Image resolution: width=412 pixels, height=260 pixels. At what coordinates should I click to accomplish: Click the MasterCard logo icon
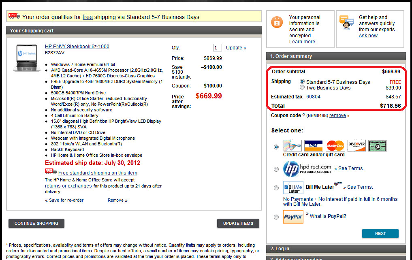(335, 145)
